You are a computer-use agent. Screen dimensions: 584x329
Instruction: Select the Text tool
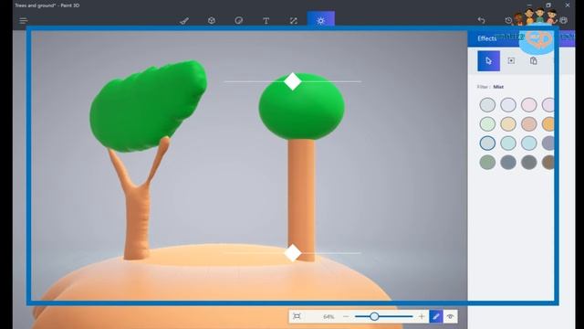266,21
